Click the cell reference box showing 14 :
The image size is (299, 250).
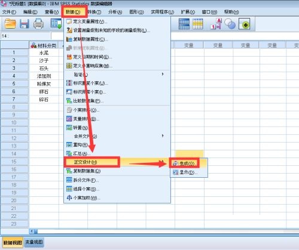point(25,36)
